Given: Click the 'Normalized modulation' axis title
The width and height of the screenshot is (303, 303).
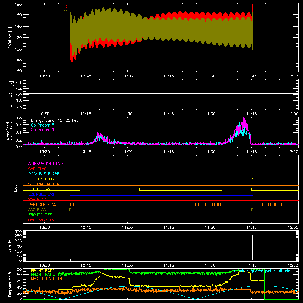Looking at the screenshot, I should point(10,132).
